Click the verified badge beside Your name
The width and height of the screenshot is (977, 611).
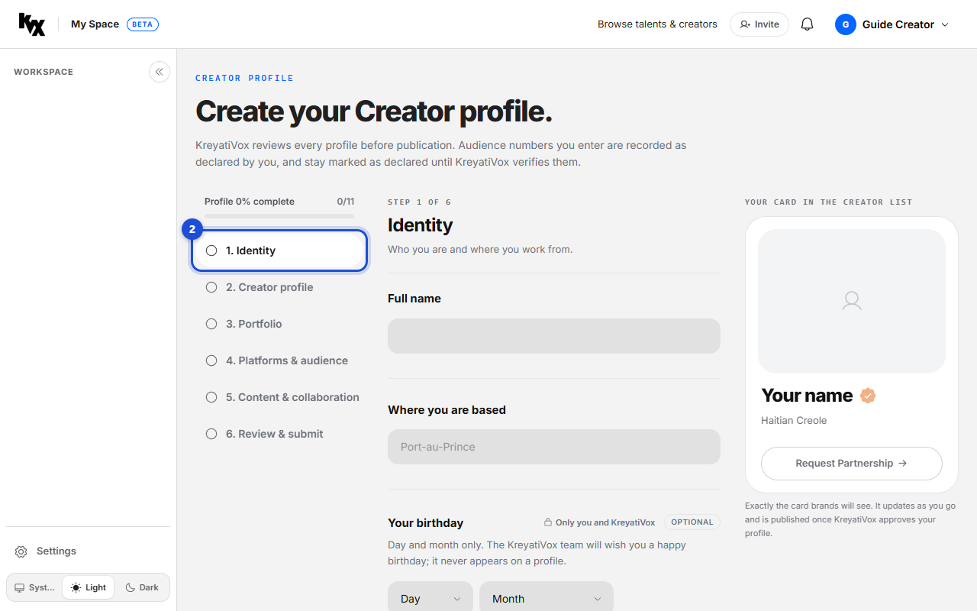pyautogui.click(x=868, y=396)
